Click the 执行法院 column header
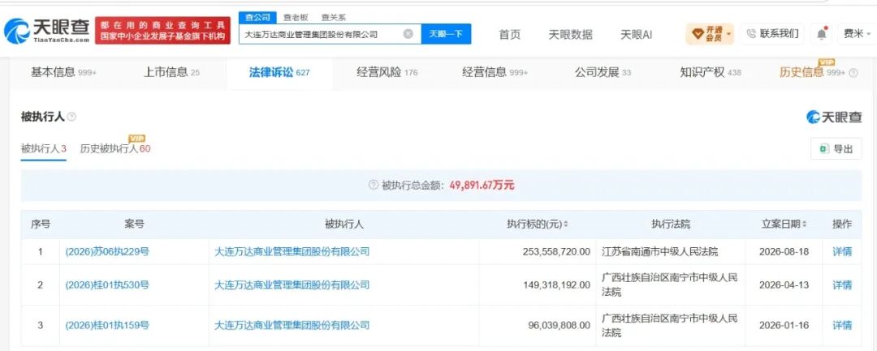 [x=671, y=225]
